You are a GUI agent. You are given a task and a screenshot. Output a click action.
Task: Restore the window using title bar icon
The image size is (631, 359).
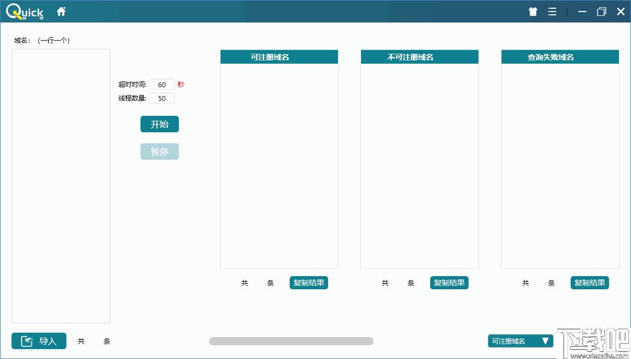pyautogui.click(x=601, y=12)
